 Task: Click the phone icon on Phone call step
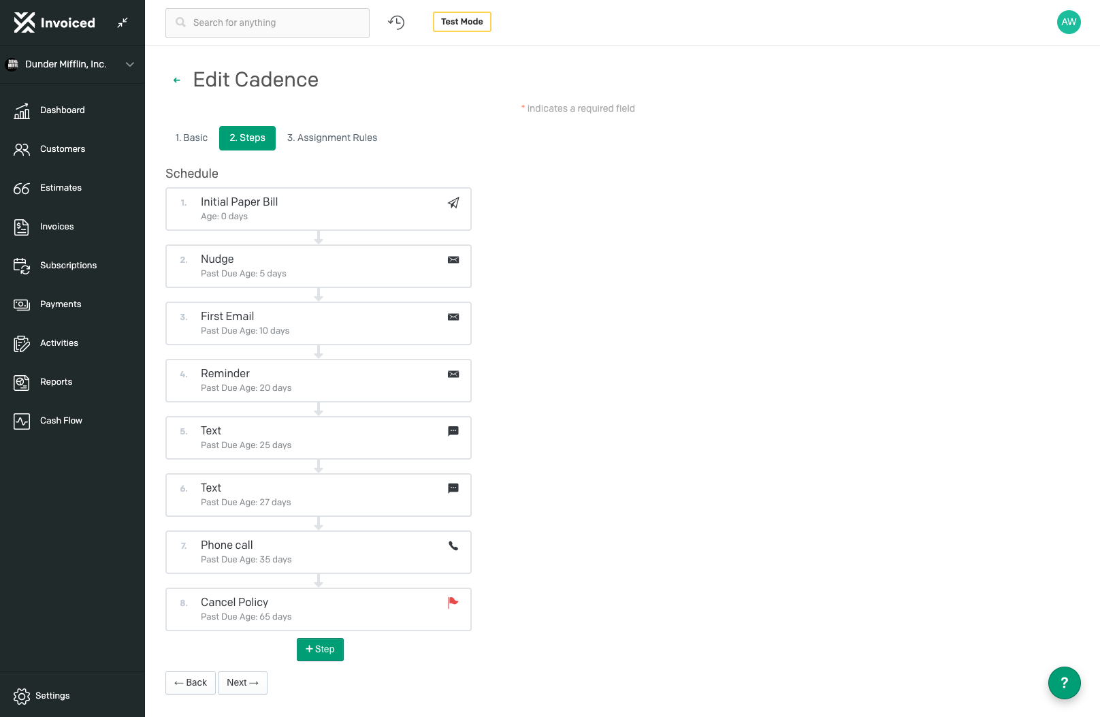click(x=453, y=546)
